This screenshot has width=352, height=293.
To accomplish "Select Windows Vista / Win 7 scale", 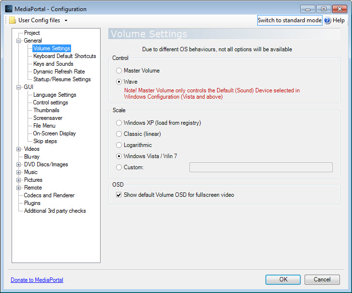I will point(119,156).
